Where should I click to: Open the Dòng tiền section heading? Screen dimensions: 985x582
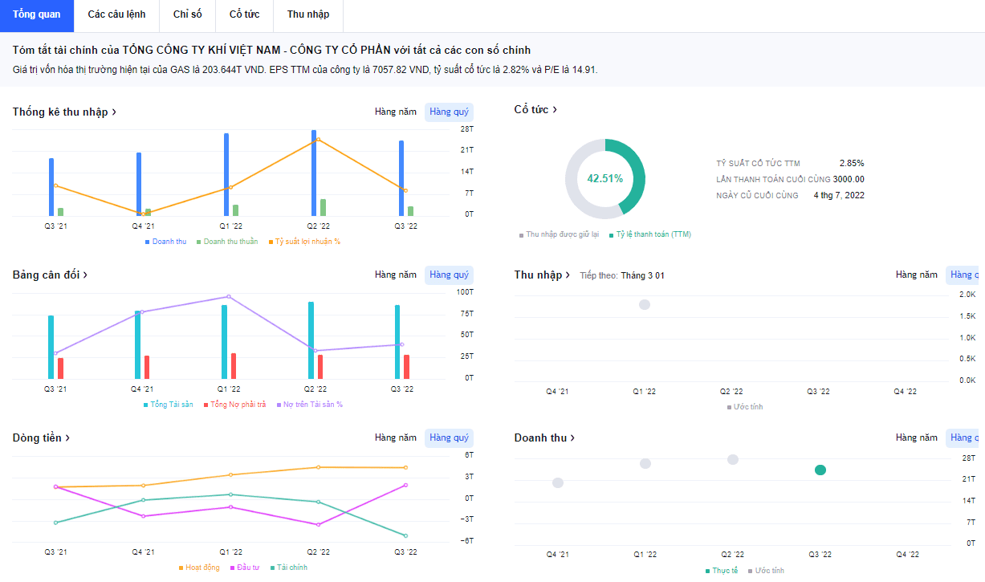pos(41,438)
